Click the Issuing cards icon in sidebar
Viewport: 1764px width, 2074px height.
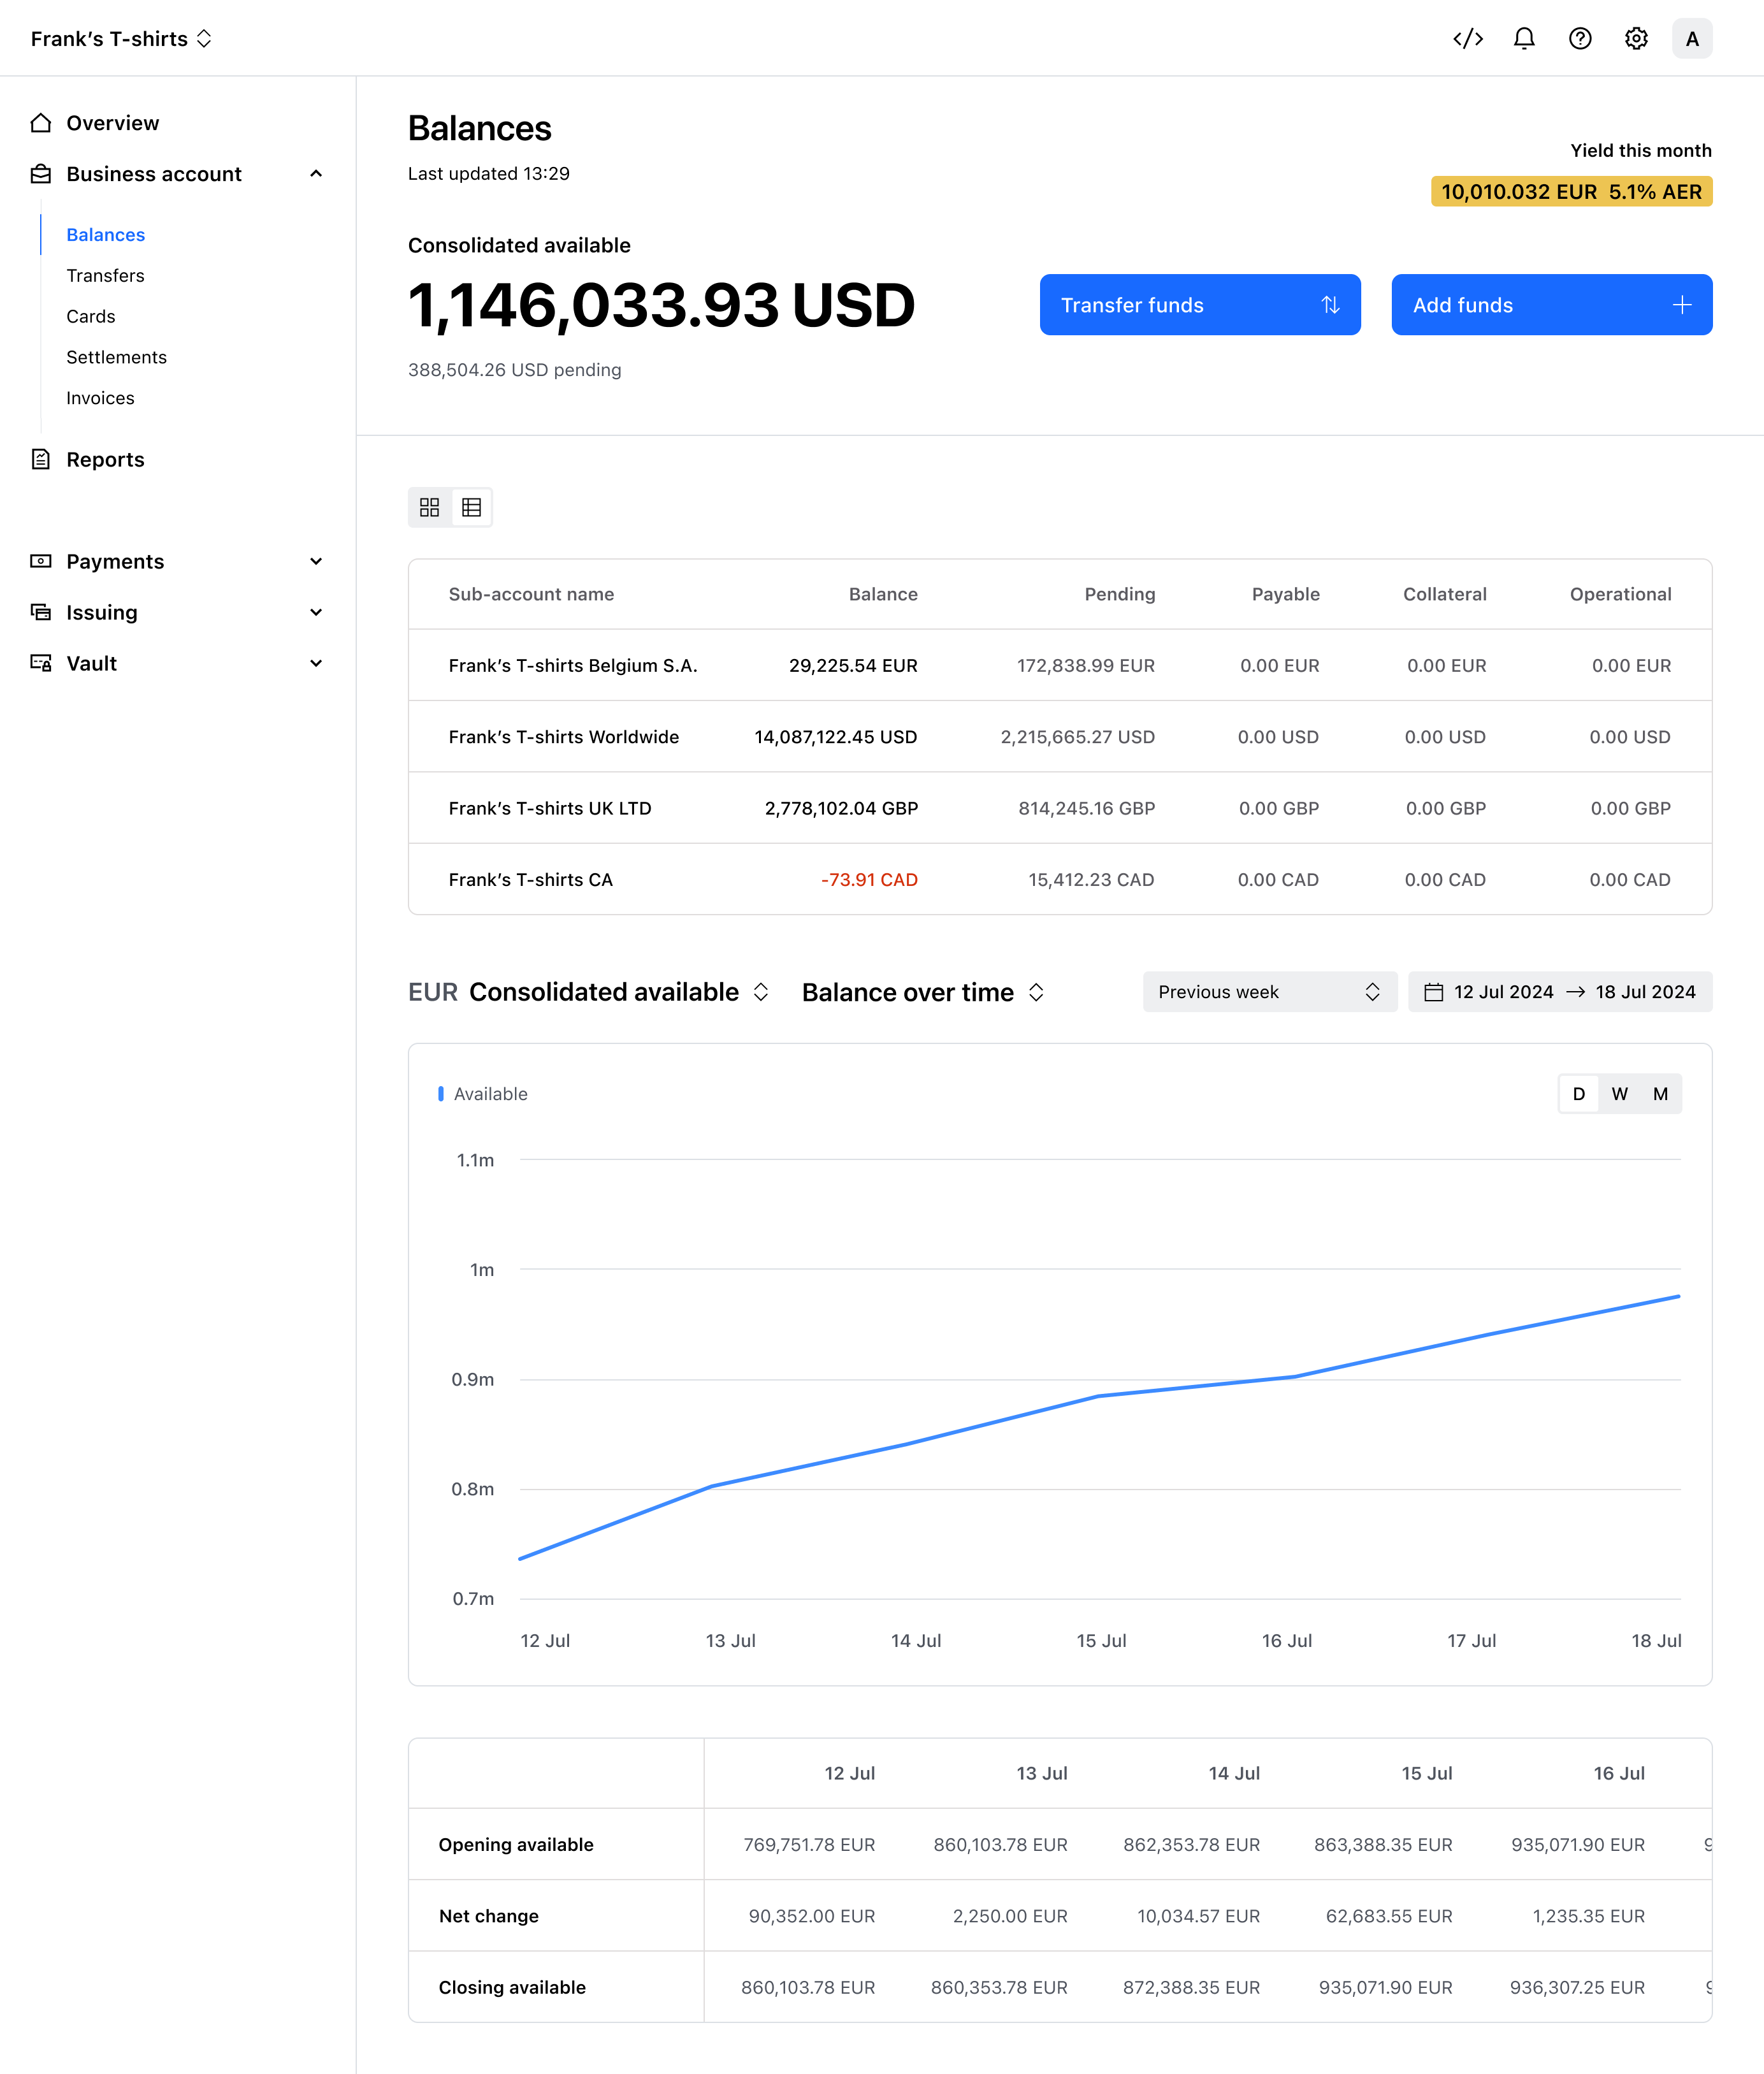tap(41, 612)
